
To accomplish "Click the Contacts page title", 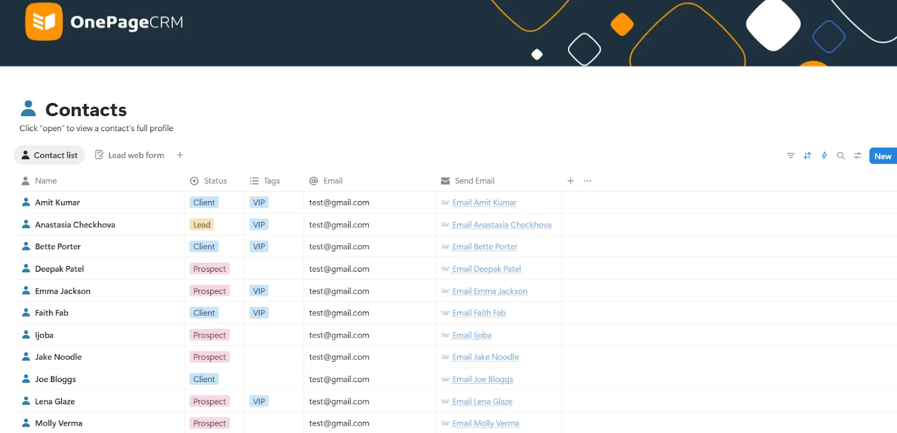I will [x=86, y=109].
